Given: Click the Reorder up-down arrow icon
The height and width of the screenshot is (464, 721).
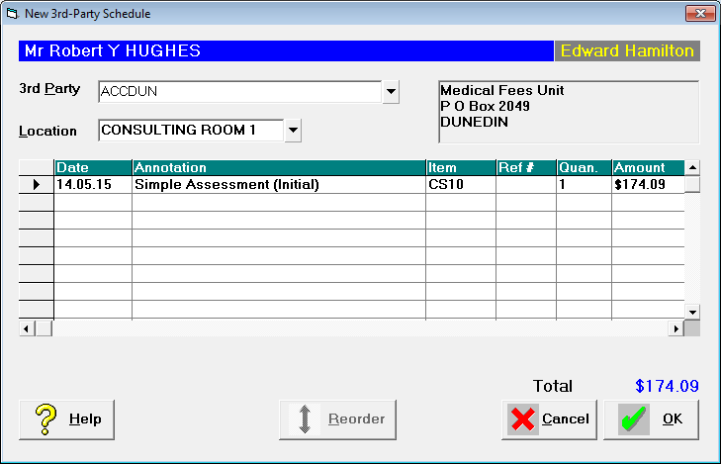Looking at the screenshot, I should [x=305, y=418].
